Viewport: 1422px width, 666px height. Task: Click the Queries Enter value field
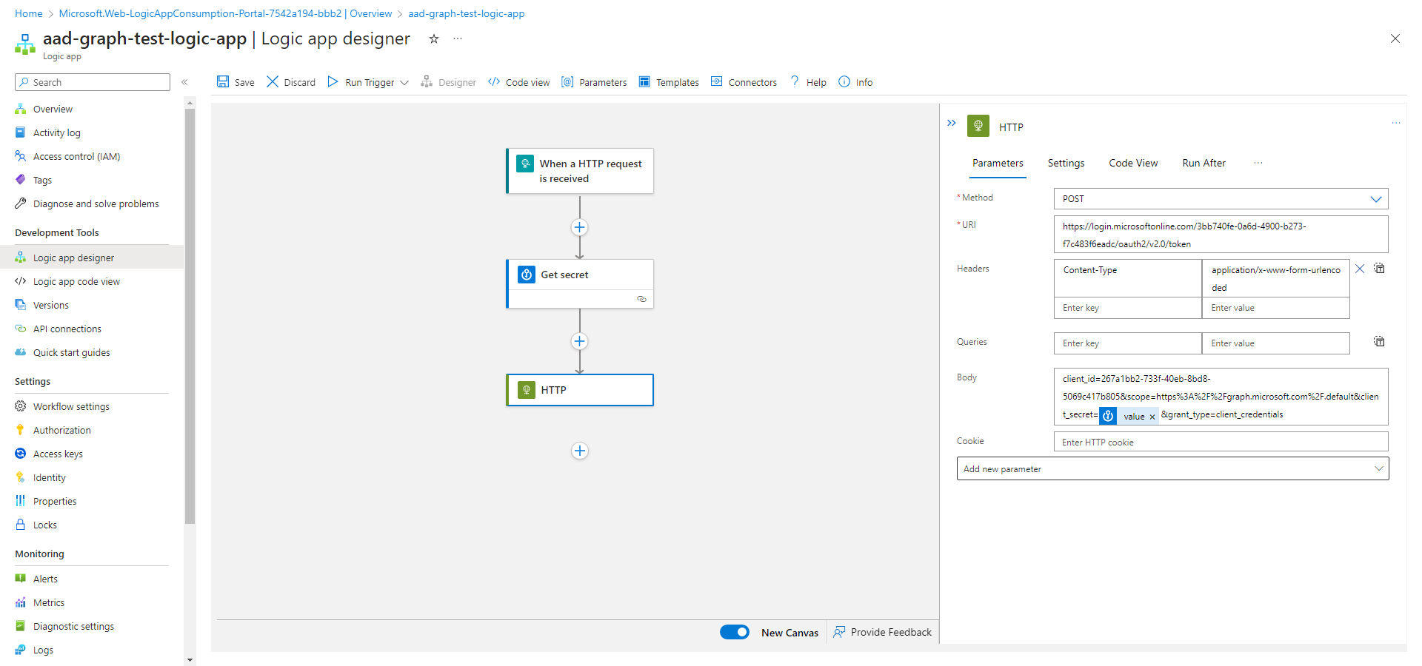coord(1275,343)
